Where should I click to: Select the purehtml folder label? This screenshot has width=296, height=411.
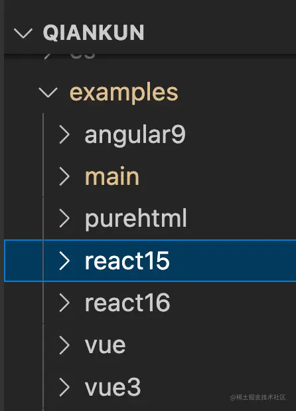coord(135,219)
